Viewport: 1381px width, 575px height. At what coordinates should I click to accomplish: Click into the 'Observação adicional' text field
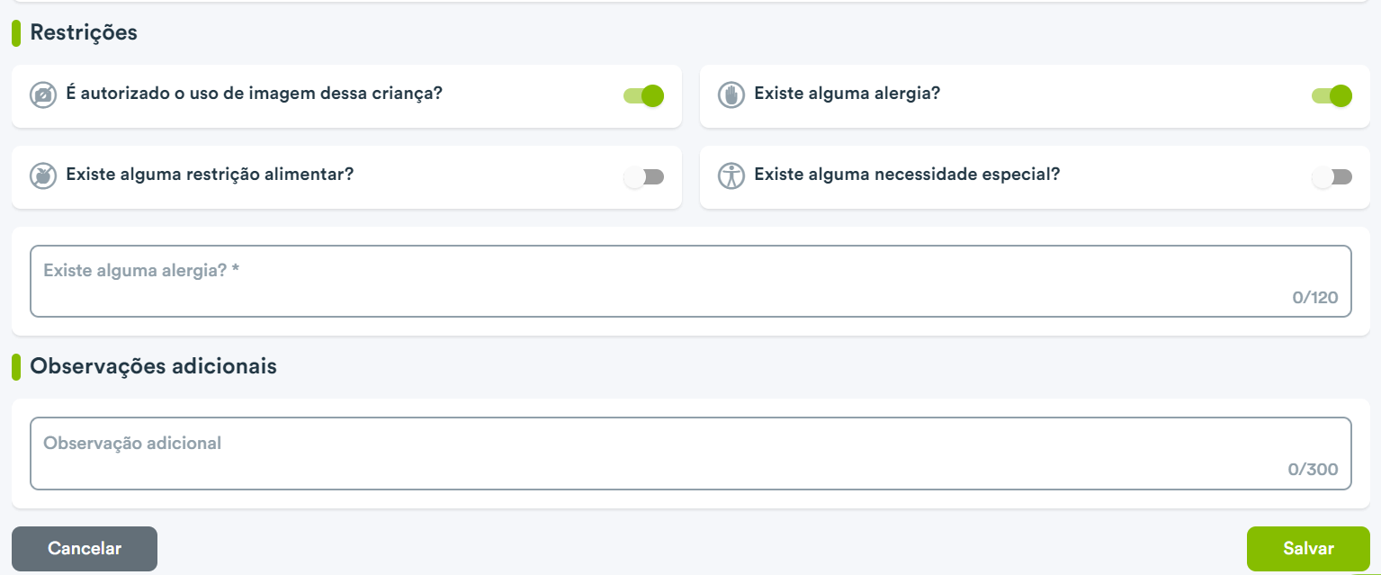pyautogui.click(x=691, y=454)
